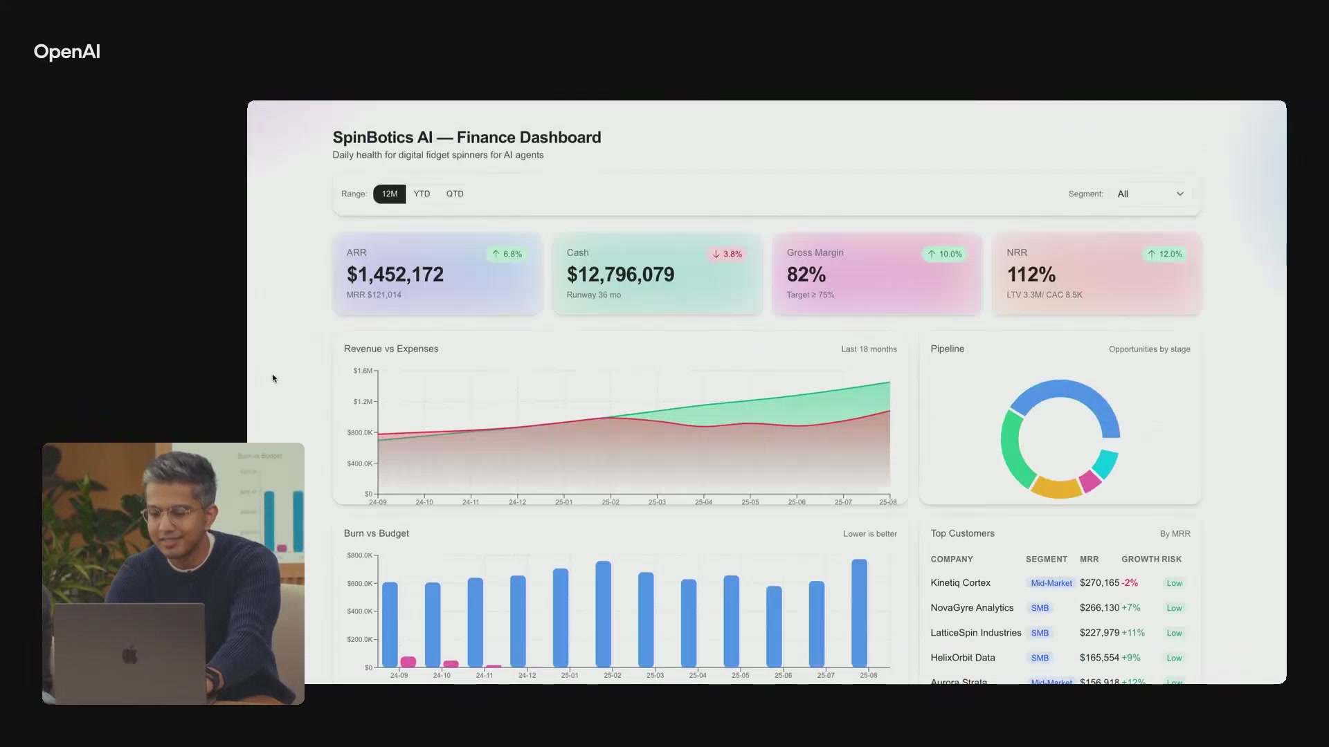Click the Cash down-arrow 3.8% trend badge
This screenshot has height=747, width=1329.
coord(727,254)
